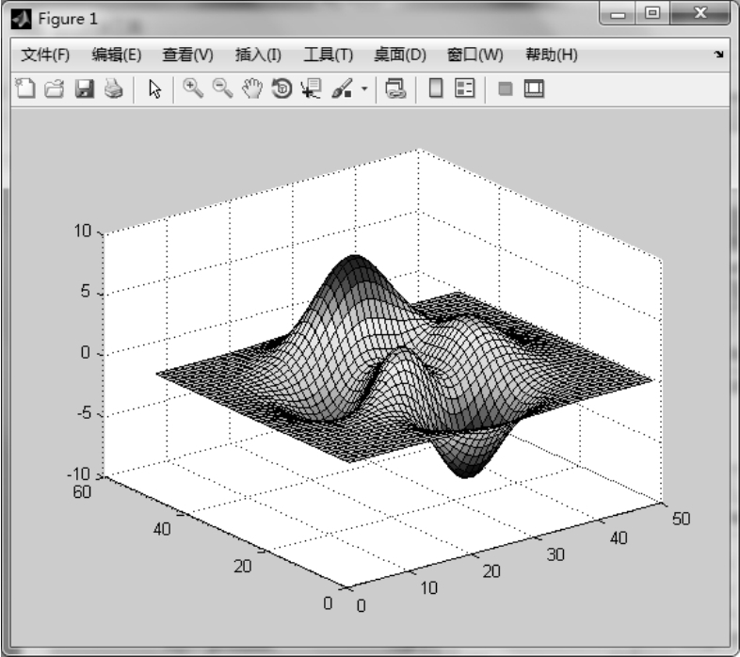740x657 pixels.
Task: Hide plot tools using the toolbar button
Action: click(505, 89)
